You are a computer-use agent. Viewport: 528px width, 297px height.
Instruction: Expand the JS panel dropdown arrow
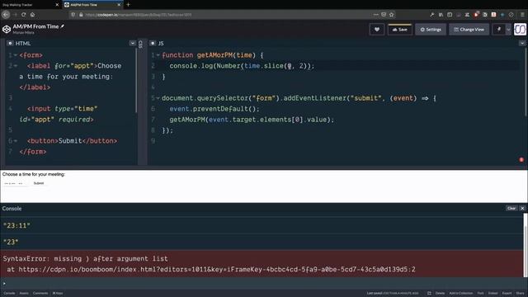tap(522, 43)
